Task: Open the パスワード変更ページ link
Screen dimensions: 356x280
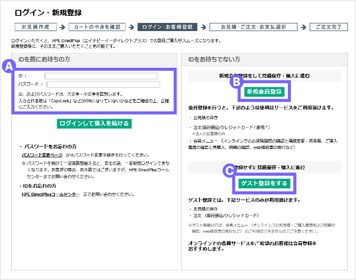Action: [x=42, y=154]
